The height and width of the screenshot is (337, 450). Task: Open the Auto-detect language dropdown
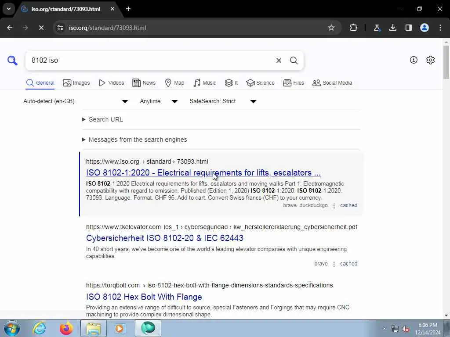pos(76,101)
